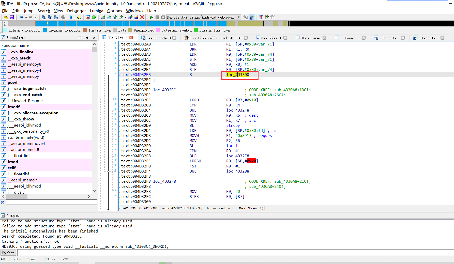Open a new database file
The height and width of the screenshot is (264, 454).
tap(6, 17)
